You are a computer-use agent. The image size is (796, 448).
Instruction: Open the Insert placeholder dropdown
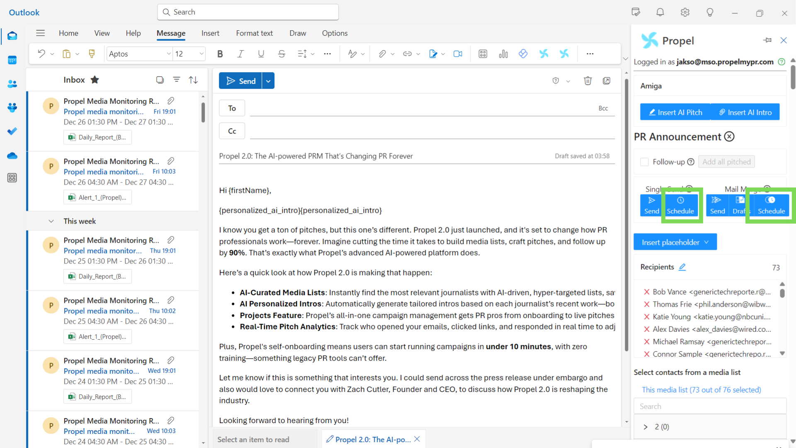(x=675, y=242)
